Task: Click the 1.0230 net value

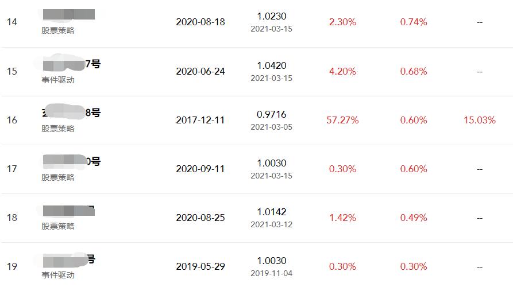Action: [x=272, y=17]
